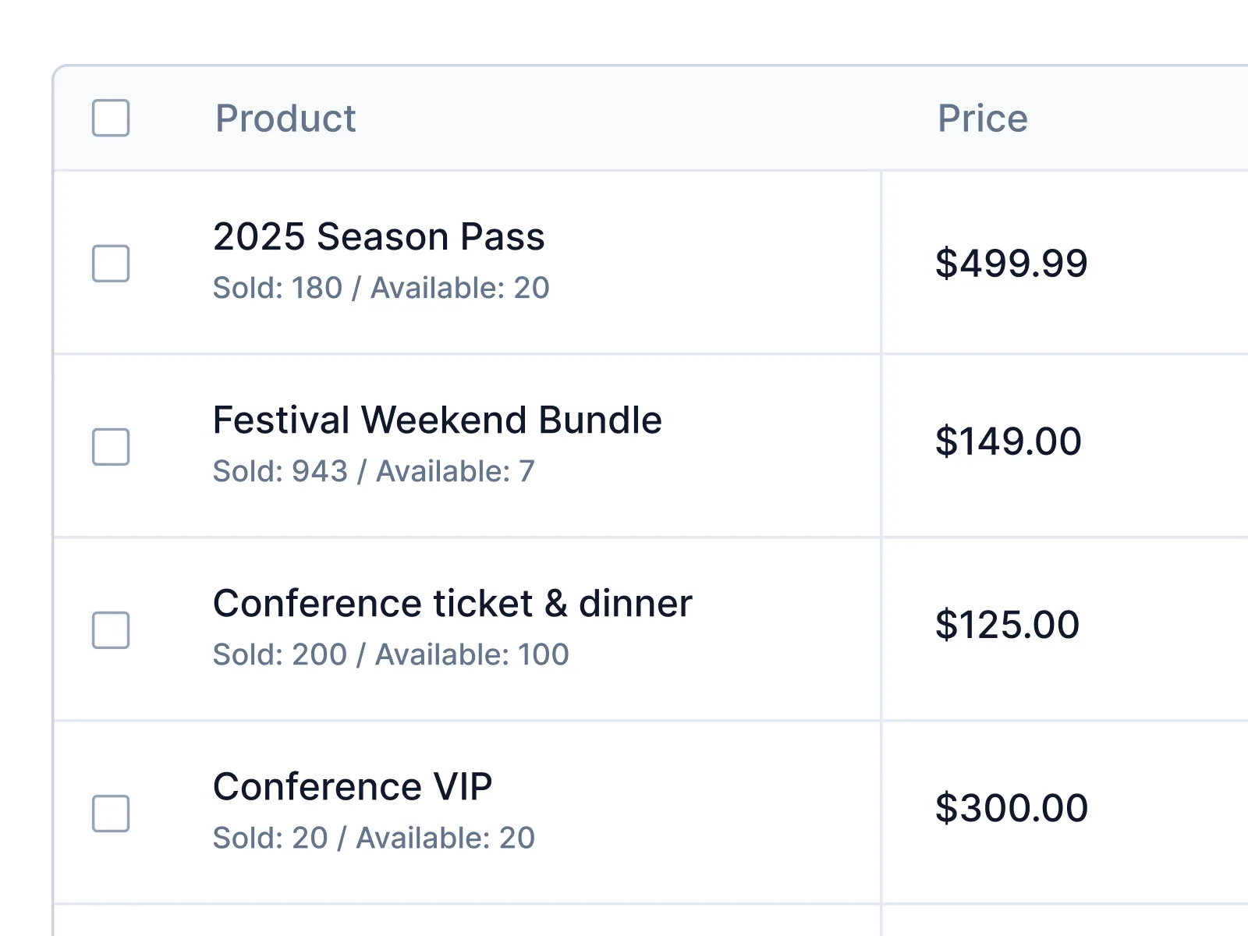Click the $125.00 price value

click(1007, 625)
